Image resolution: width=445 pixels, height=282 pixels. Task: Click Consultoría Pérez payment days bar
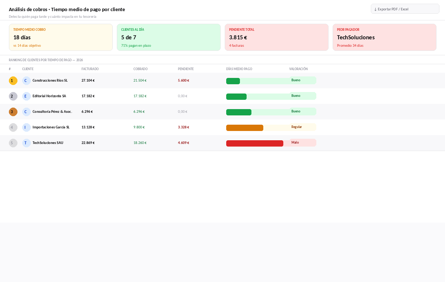pyautogui.click(x=239, y=112)
